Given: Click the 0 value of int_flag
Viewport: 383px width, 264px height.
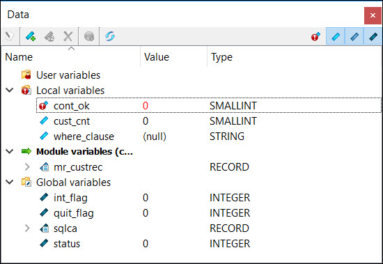Looking at the screenshot, I should pos(146,198).
